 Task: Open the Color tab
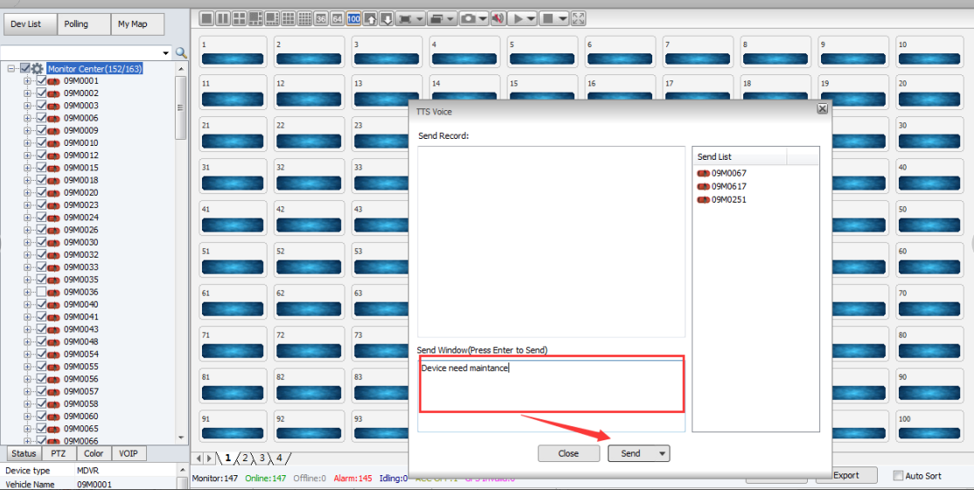(94, 453)
